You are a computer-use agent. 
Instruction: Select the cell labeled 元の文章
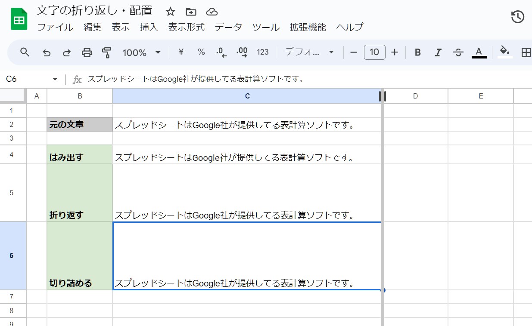point(79,124)
